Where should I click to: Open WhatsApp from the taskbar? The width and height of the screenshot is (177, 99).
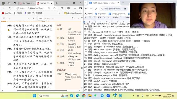pyautogui.click(x=114, y=96)
